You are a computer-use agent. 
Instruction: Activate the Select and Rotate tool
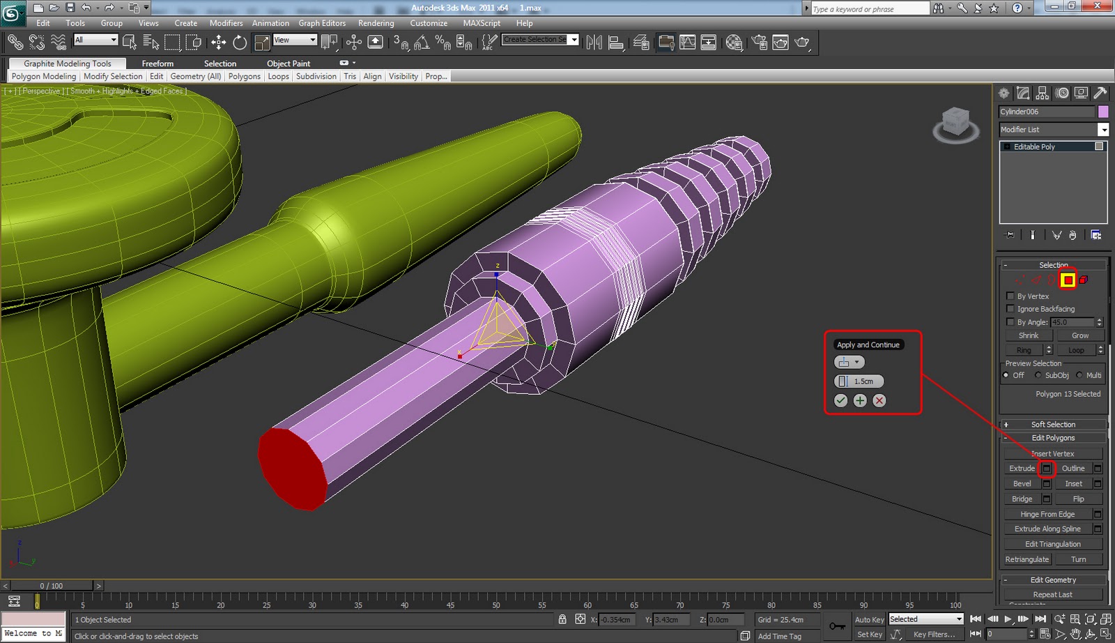click(240, 43)
